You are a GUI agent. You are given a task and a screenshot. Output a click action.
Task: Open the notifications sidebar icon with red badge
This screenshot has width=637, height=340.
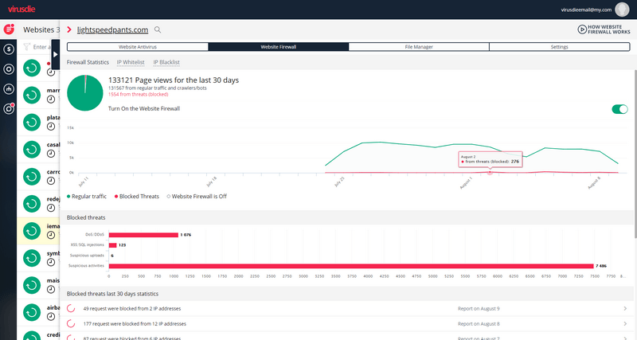[10, 108]
